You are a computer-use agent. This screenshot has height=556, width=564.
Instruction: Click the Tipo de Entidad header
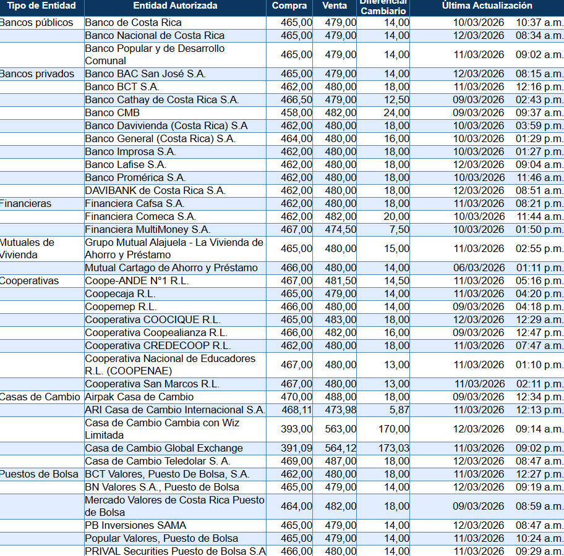tap(41, 6)
